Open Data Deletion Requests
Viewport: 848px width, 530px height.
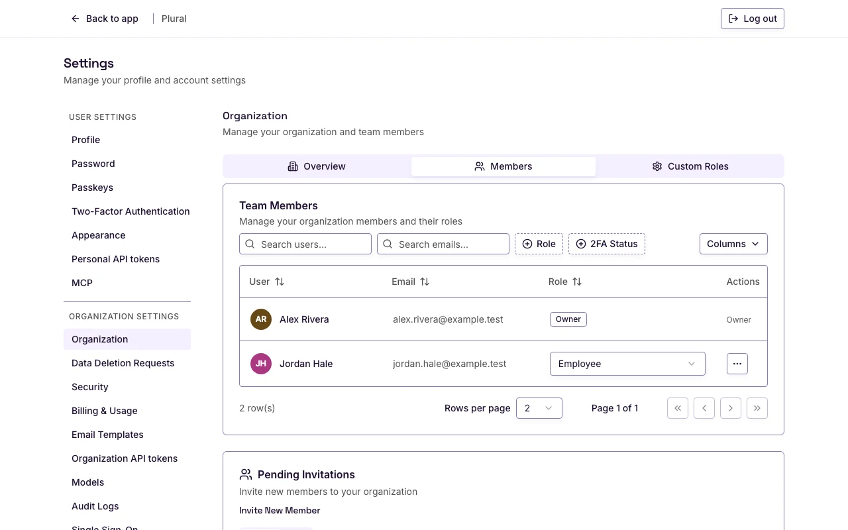[127, 363]
